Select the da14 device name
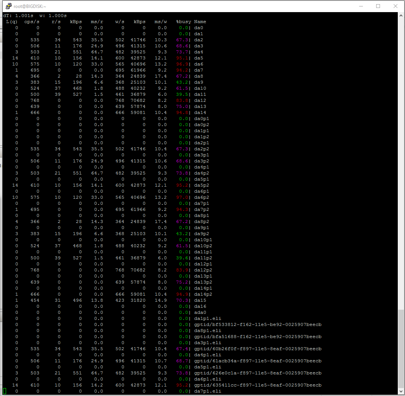 (200, 113)
